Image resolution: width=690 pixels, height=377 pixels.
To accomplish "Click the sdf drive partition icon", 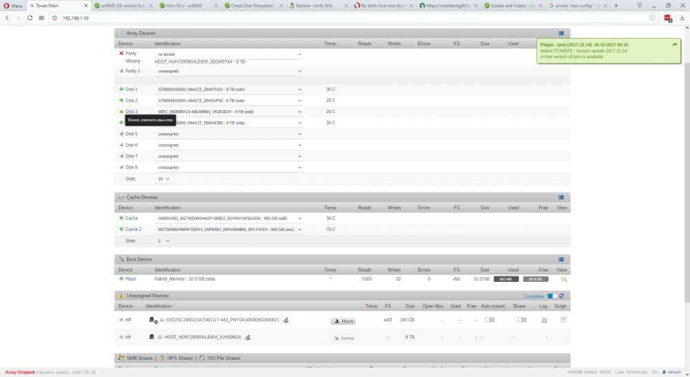I will coord(152,320).
